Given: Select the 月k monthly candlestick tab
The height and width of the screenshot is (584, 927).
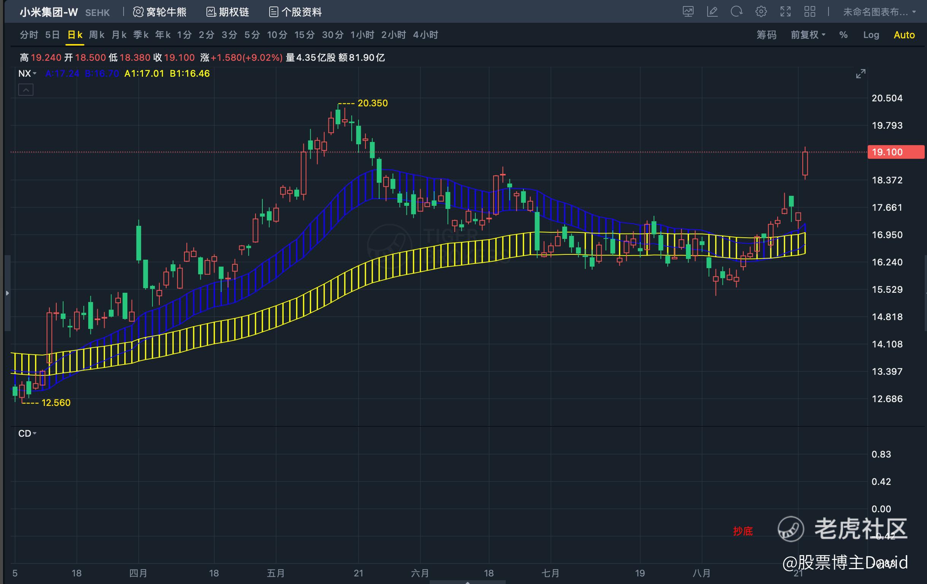Looking at the screenshot, I should tap(119, 35).
